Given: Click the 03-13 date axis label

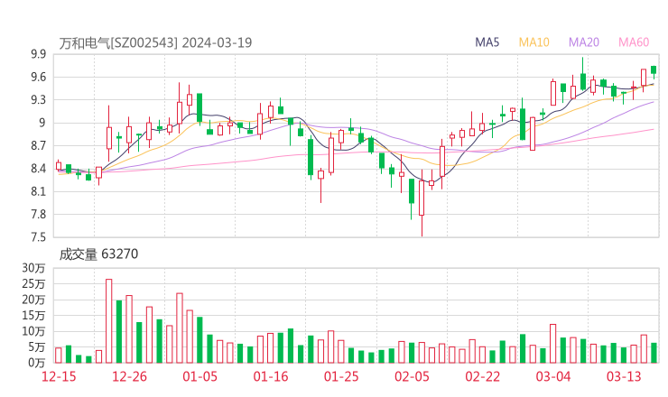Looking at the screenshot, I should [624, 376].
